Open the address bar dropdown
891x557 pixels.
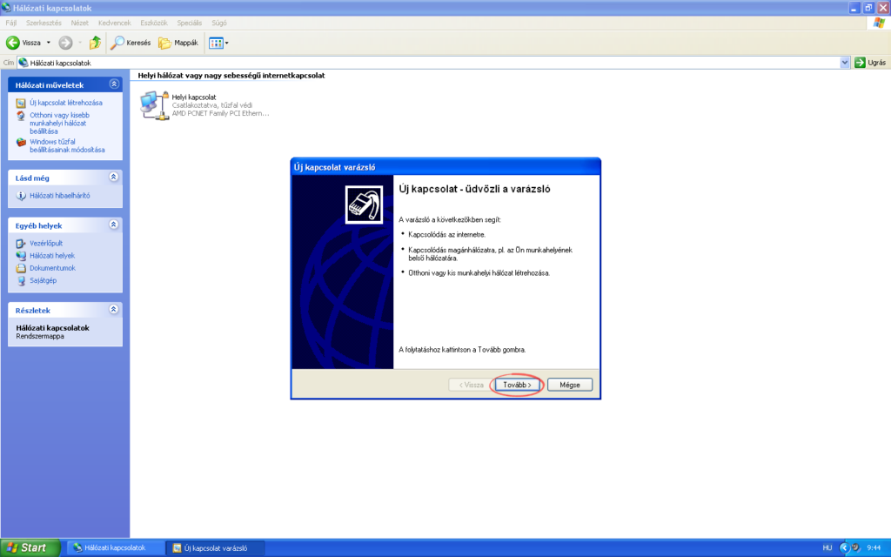click(x=844, y=62)
